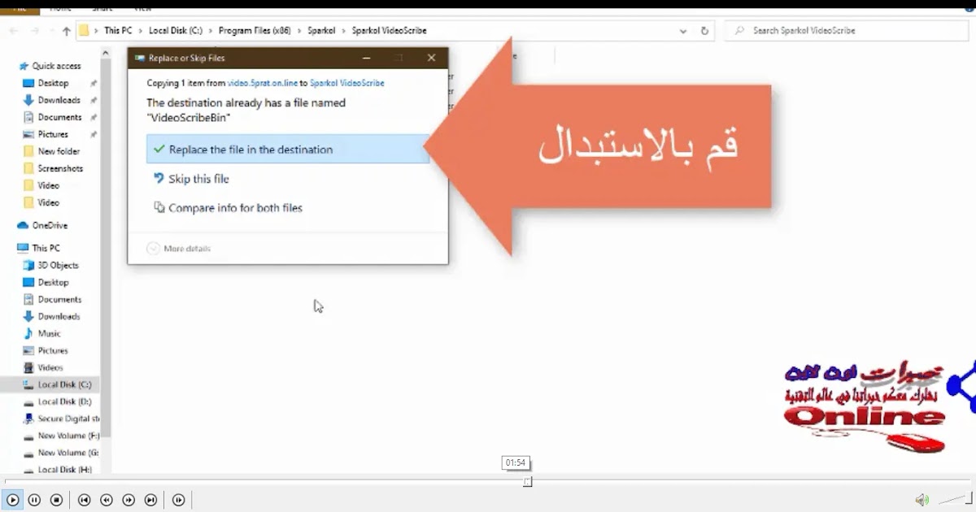Click the New Volume (G:) drive icon
Image resolution: width=976 pixels, height=512 pixels.
tap(29, 453)
